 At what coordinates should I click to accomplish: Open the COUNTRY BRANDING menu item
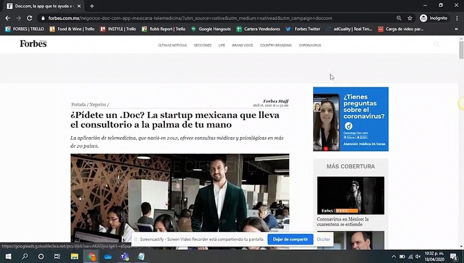click(x=276, y=45)
